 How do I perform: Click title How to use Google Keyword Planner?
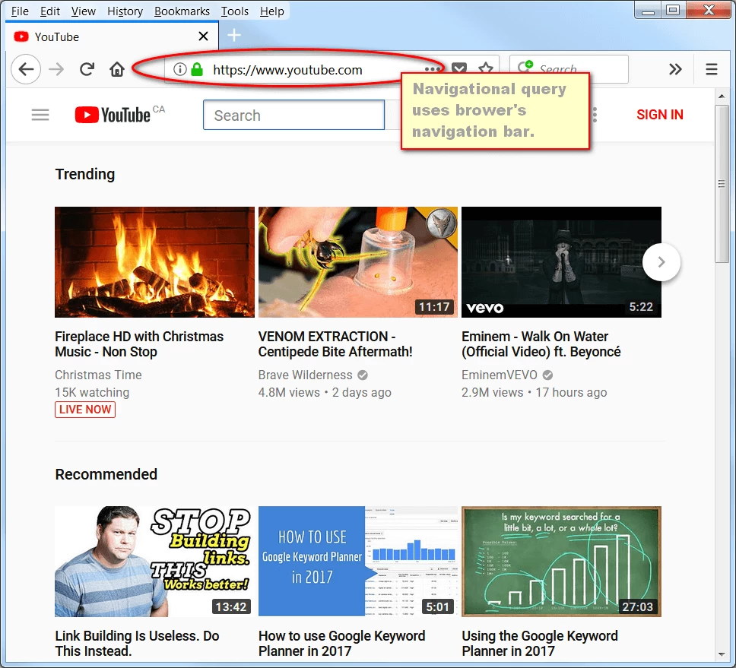pyautogui.click(x=341, y=643)
